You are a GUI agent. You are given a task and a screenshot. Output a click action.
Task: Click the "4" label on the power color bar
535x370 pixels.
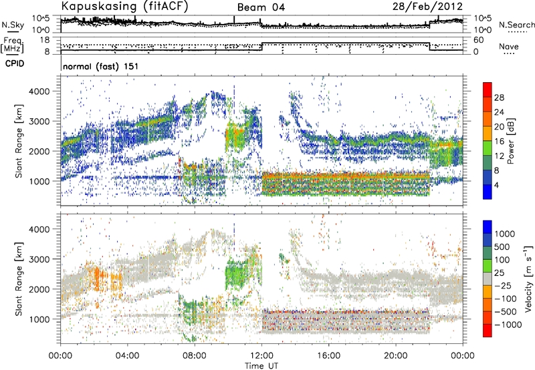(496, 186)
